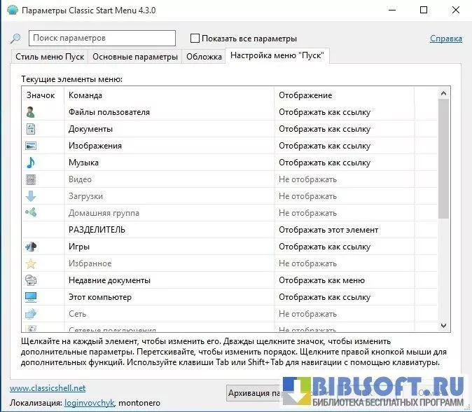Screen dimensions: 472x412
Task: Click the Documents (Документы) row icon
Action: (31, 129)
